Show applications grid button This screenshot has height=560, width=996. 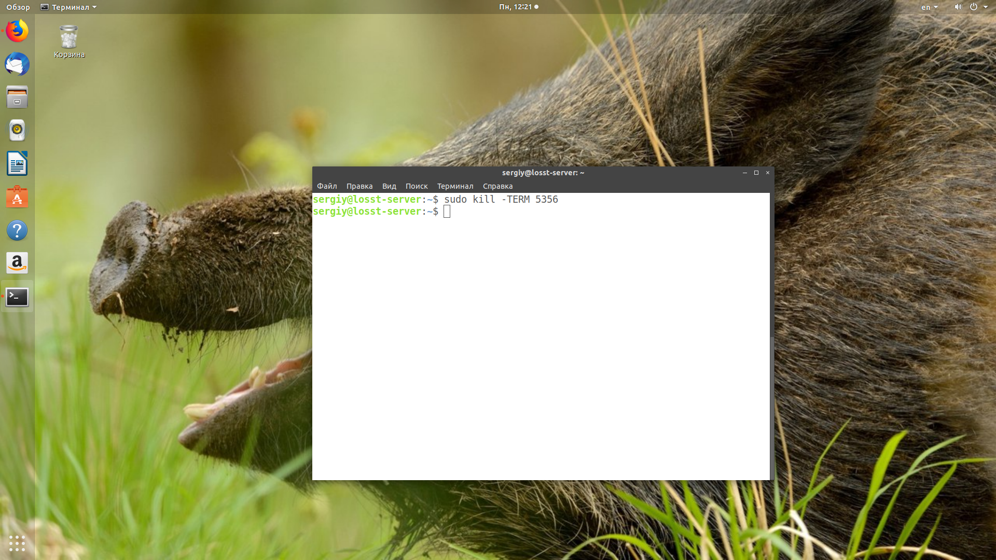17,543
